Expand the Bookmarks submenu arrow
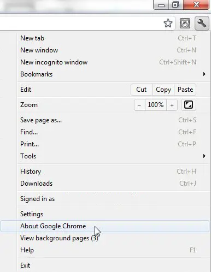The height and width of the screenshot is (272, 211). pyautogui.click(x=204, y=74)
